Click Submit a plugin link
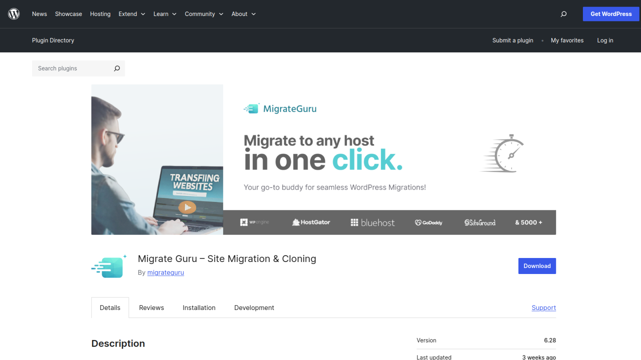 tap(513, 40)
